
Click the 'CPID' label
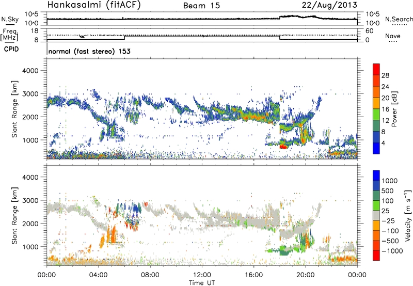[11, 49]
